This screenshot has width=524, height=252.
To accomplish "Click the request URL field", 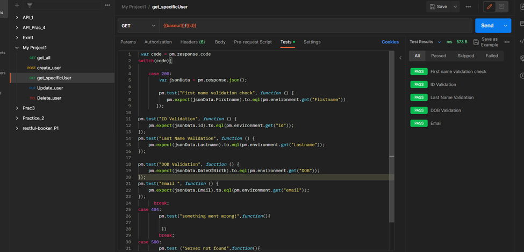I will point(316,26).
